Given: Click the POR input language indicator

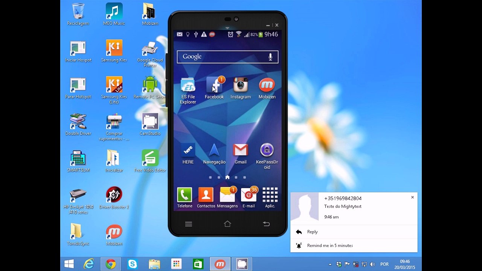Looking at the screenshot, I should coord(384,264).
